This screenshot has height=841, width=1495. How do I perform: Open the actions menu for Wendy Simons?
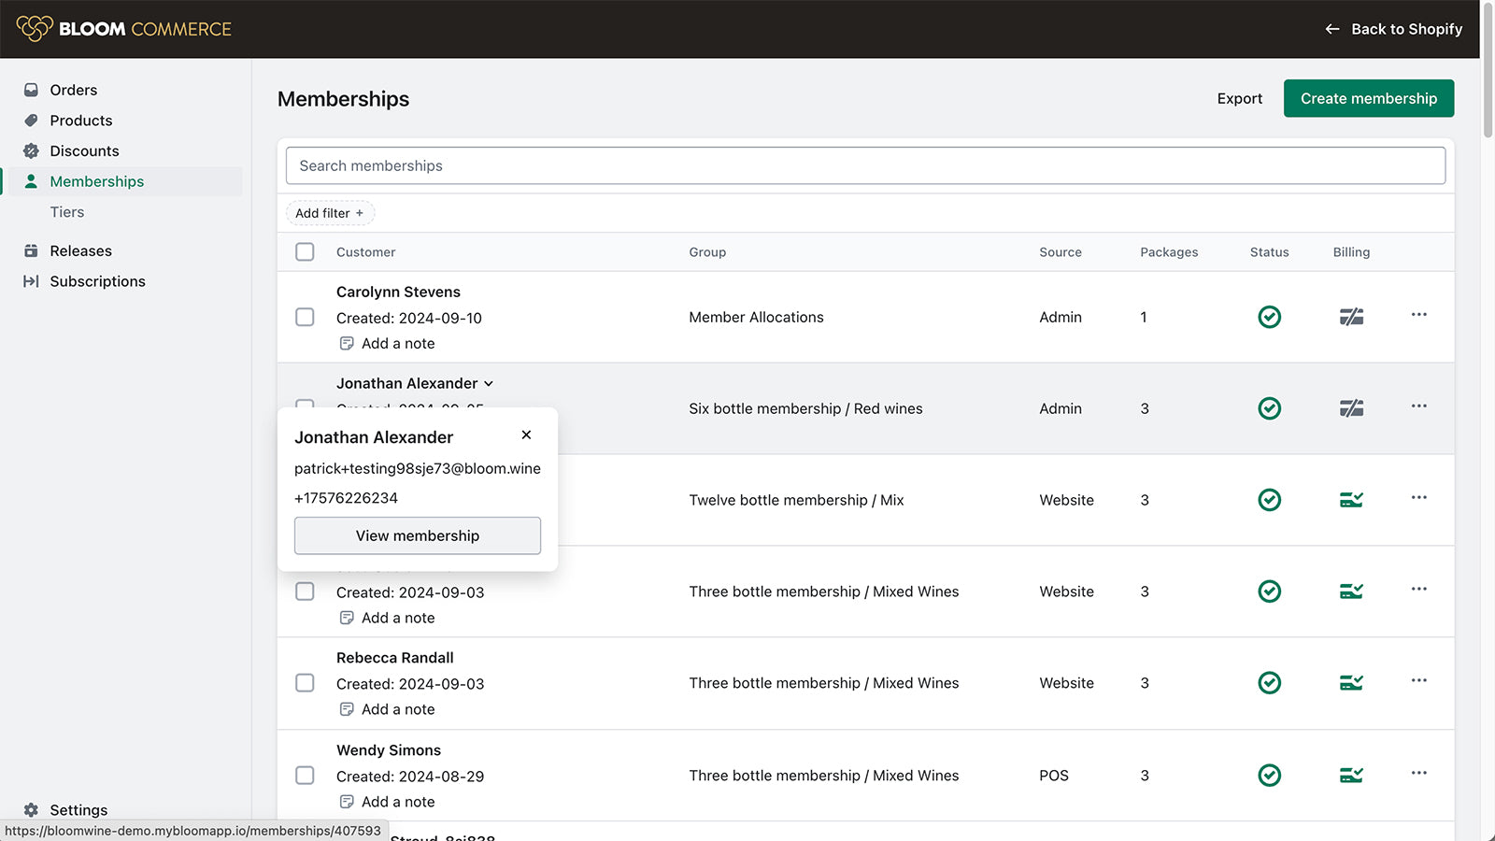point(1419,773)
